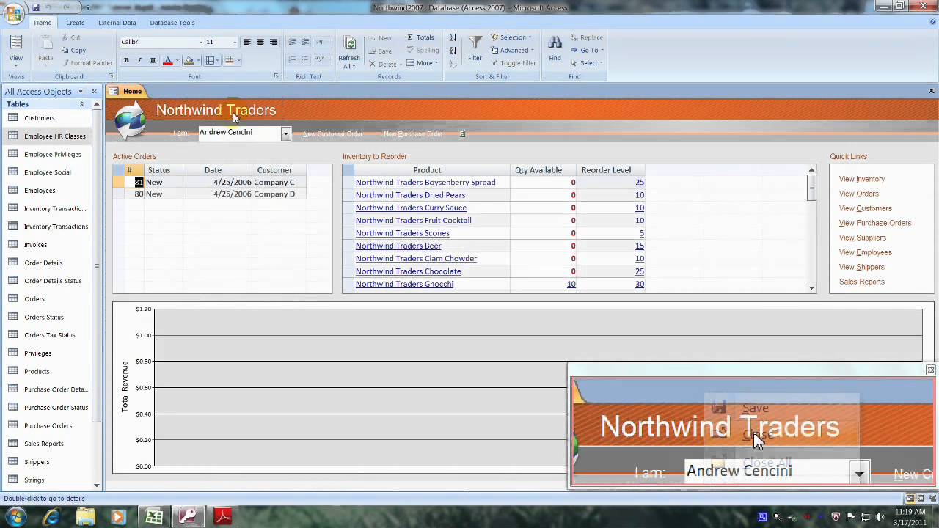Image resolution: width=939 pixels, height=528 pixels.
Task: Open font color dropdown arrow
Action: pos(177,60)
